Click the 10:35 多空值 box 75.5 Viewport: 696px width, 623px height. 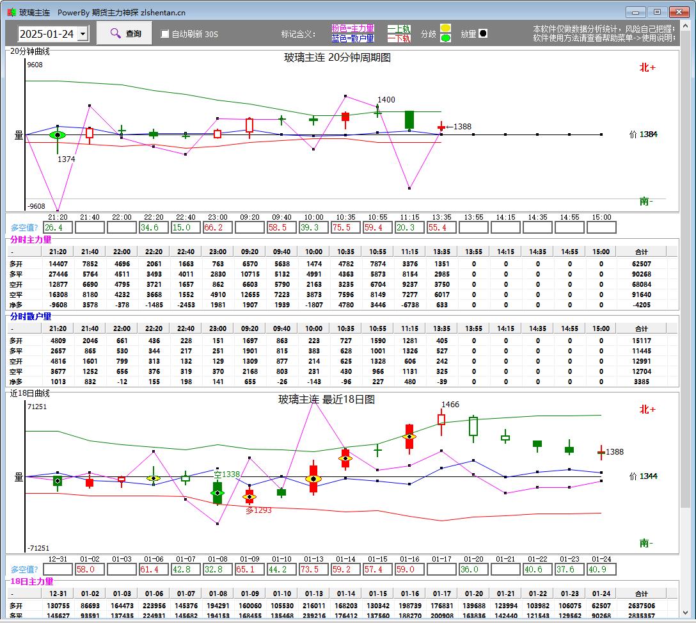click(x=345, y=227)
